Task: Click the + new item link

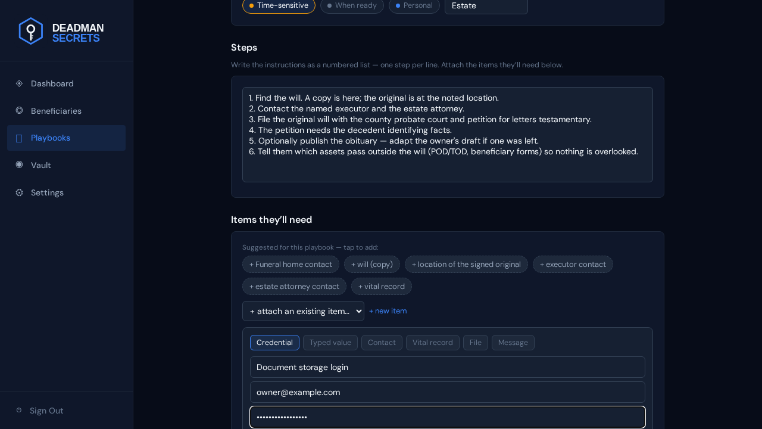Action: tap(388, 311)
